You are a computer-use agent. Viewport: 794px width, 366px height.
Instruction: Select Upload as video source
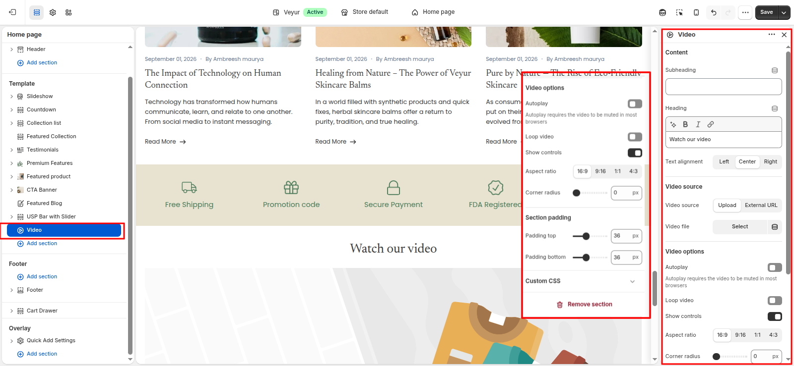(x=727, y=206)
